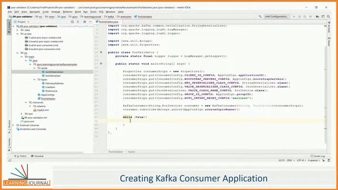Hide the Project panel with minus icon
The width and height of the screenshot is (338, 190).
coord(90,22)
